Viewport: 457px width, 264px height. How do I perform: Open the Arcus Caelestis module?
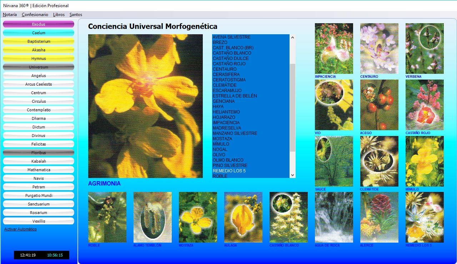pyautogui.click(x=39, y=84)
